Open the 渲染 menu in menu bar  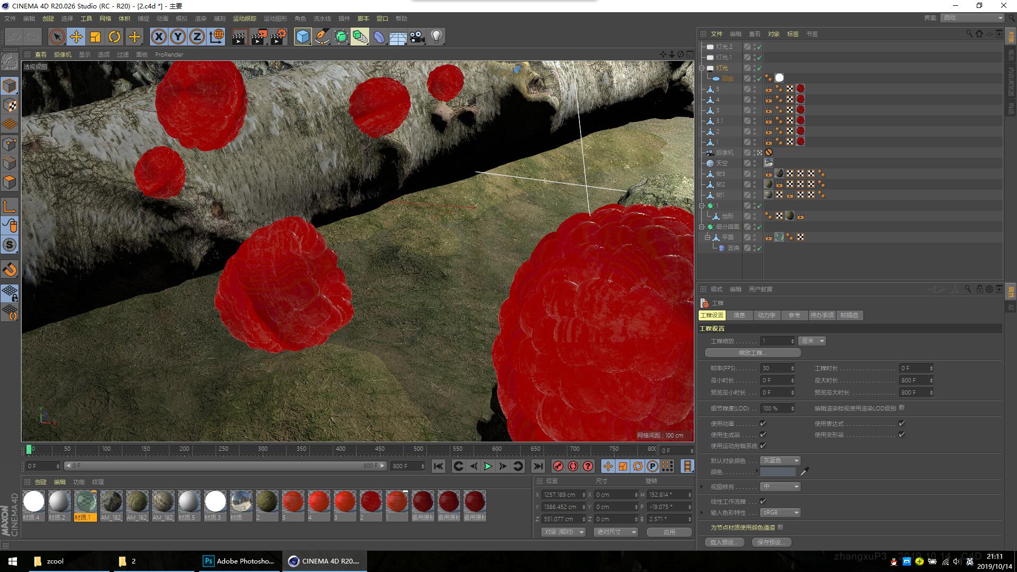[201, 19]
